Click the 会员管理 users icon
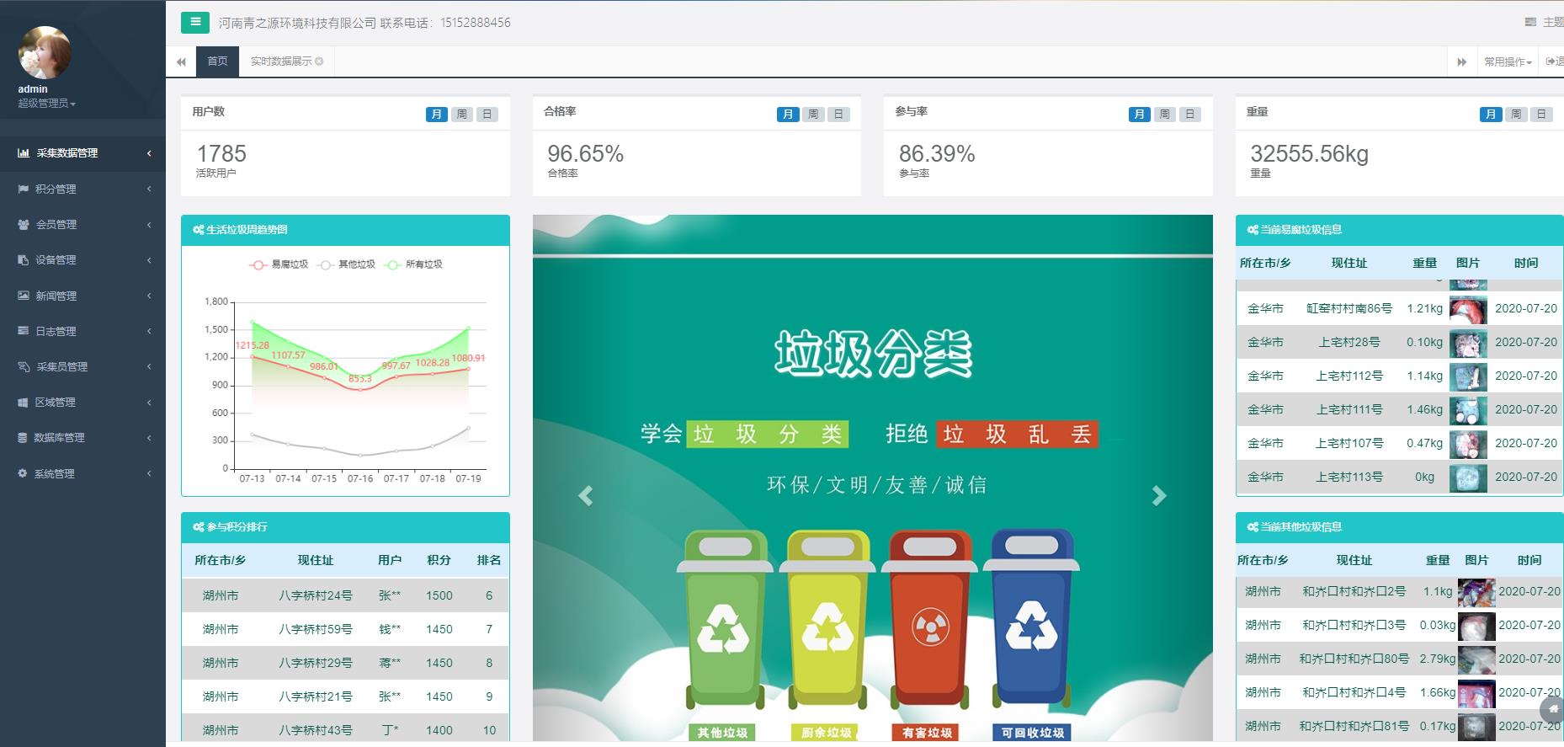This screenshot has height=747, width=1564. [24, 224]
